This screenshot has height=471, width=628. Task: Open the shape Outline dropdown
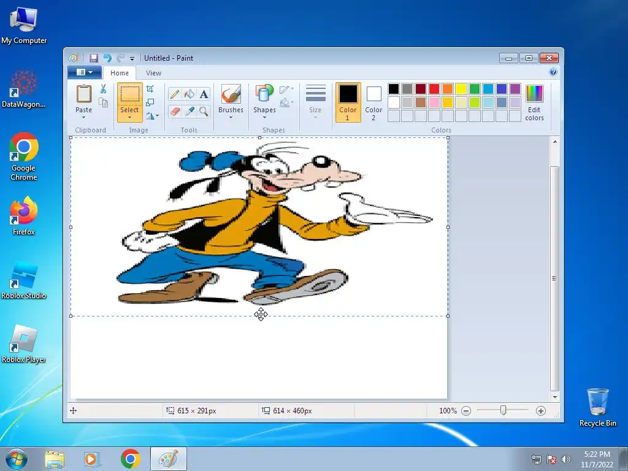point(287,90)
